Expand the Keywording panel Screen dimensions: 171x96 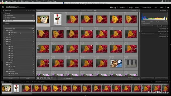click(167, 29)
